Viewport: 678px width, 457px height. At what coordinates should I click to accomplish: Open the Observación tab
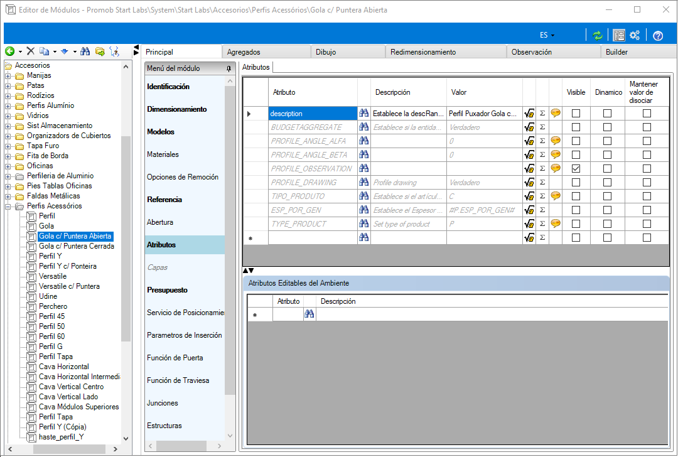coord(554,52)
